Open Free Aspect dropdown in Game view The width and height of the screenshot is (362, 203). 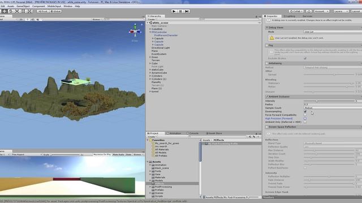(27, 155)
